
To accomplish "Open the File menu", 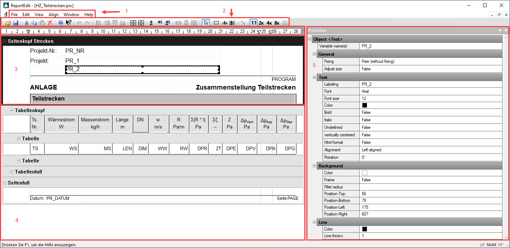I will pyautogui.click(x=14, y=15).
